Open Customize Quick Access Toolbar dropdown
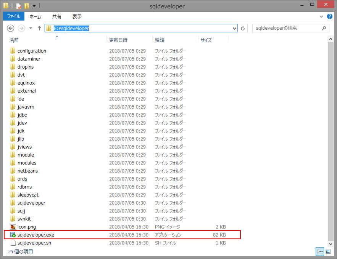This screenshot has height=259, width=337. (x=34, y=6)
